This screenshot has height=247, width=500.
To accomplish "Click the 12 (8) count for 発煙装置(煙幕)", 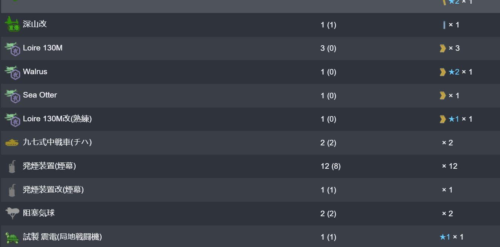I will pos(330,166).
